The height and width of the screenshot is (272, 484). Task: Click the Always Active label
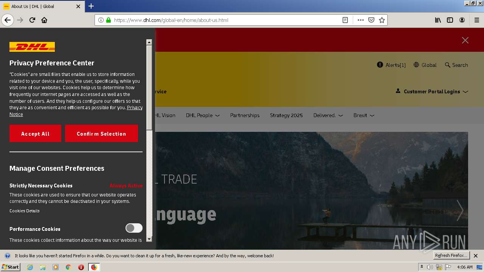coord(126,185)
